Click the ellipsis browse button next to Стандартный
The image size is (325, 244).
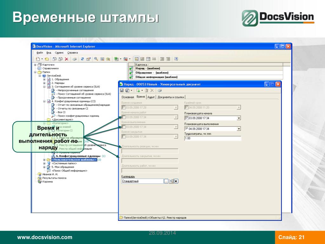click(166, 181)
